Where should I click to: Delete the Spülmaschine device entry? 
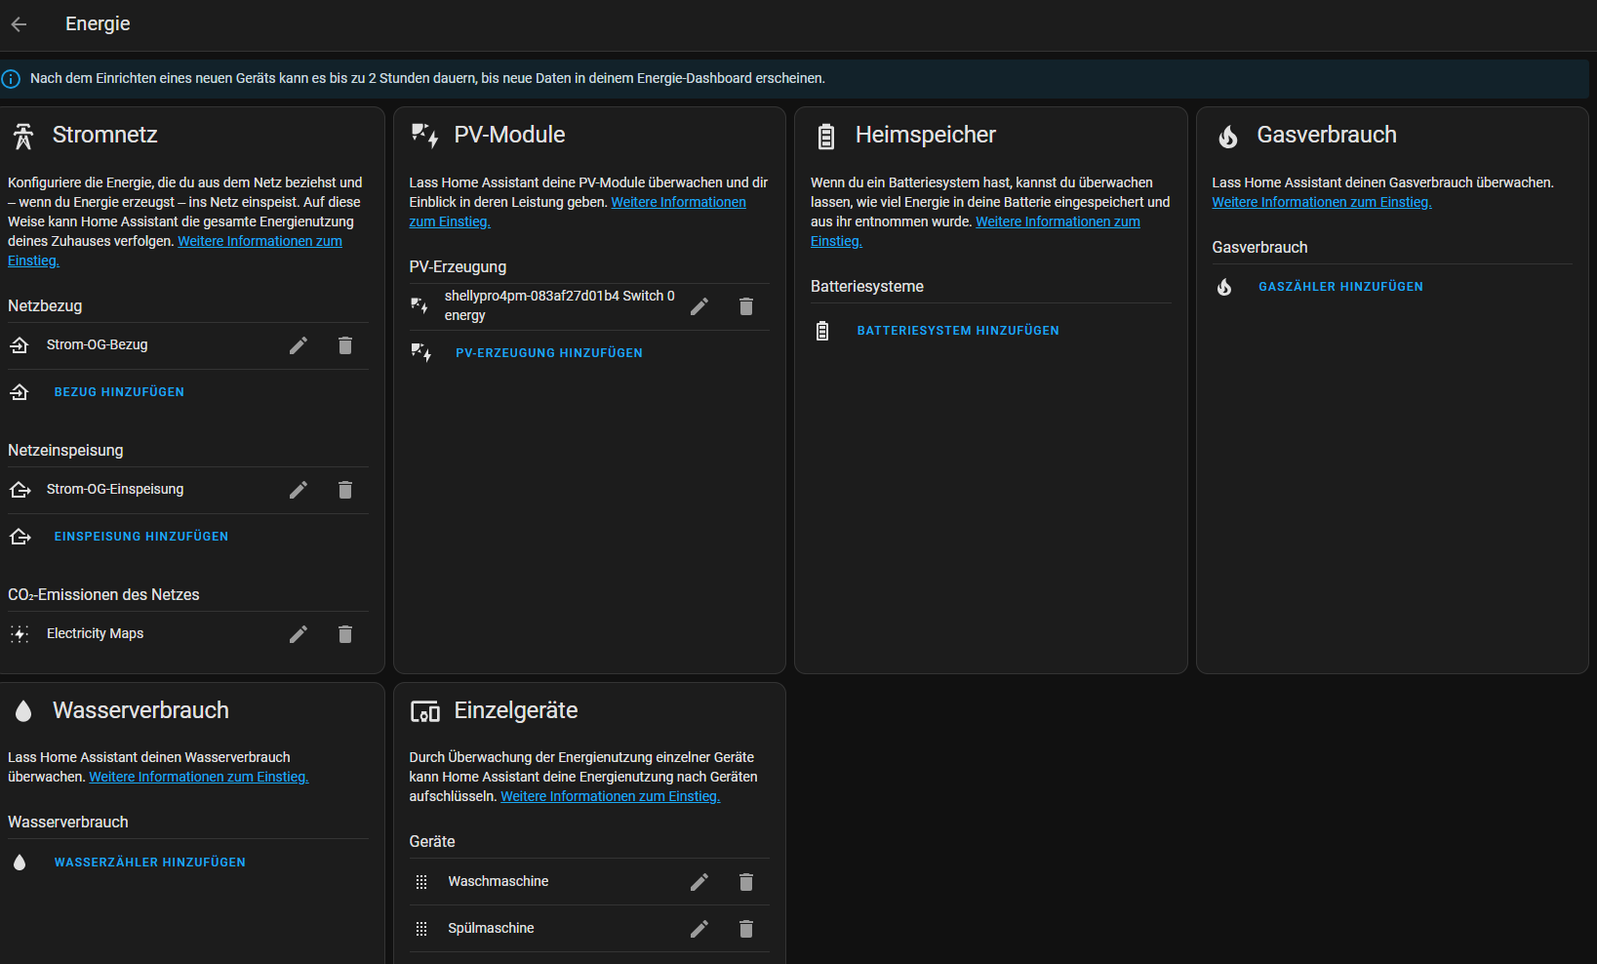pos(746,929)
